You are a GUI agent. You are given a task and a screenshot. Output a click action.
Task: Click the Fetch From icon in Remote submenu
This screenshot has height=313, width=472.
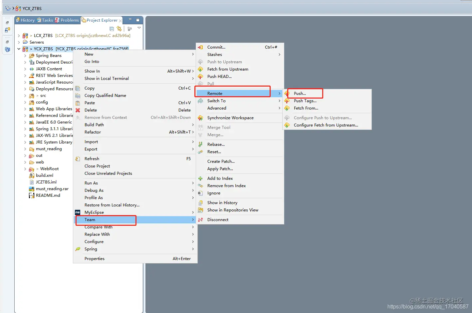pos(287,108)
